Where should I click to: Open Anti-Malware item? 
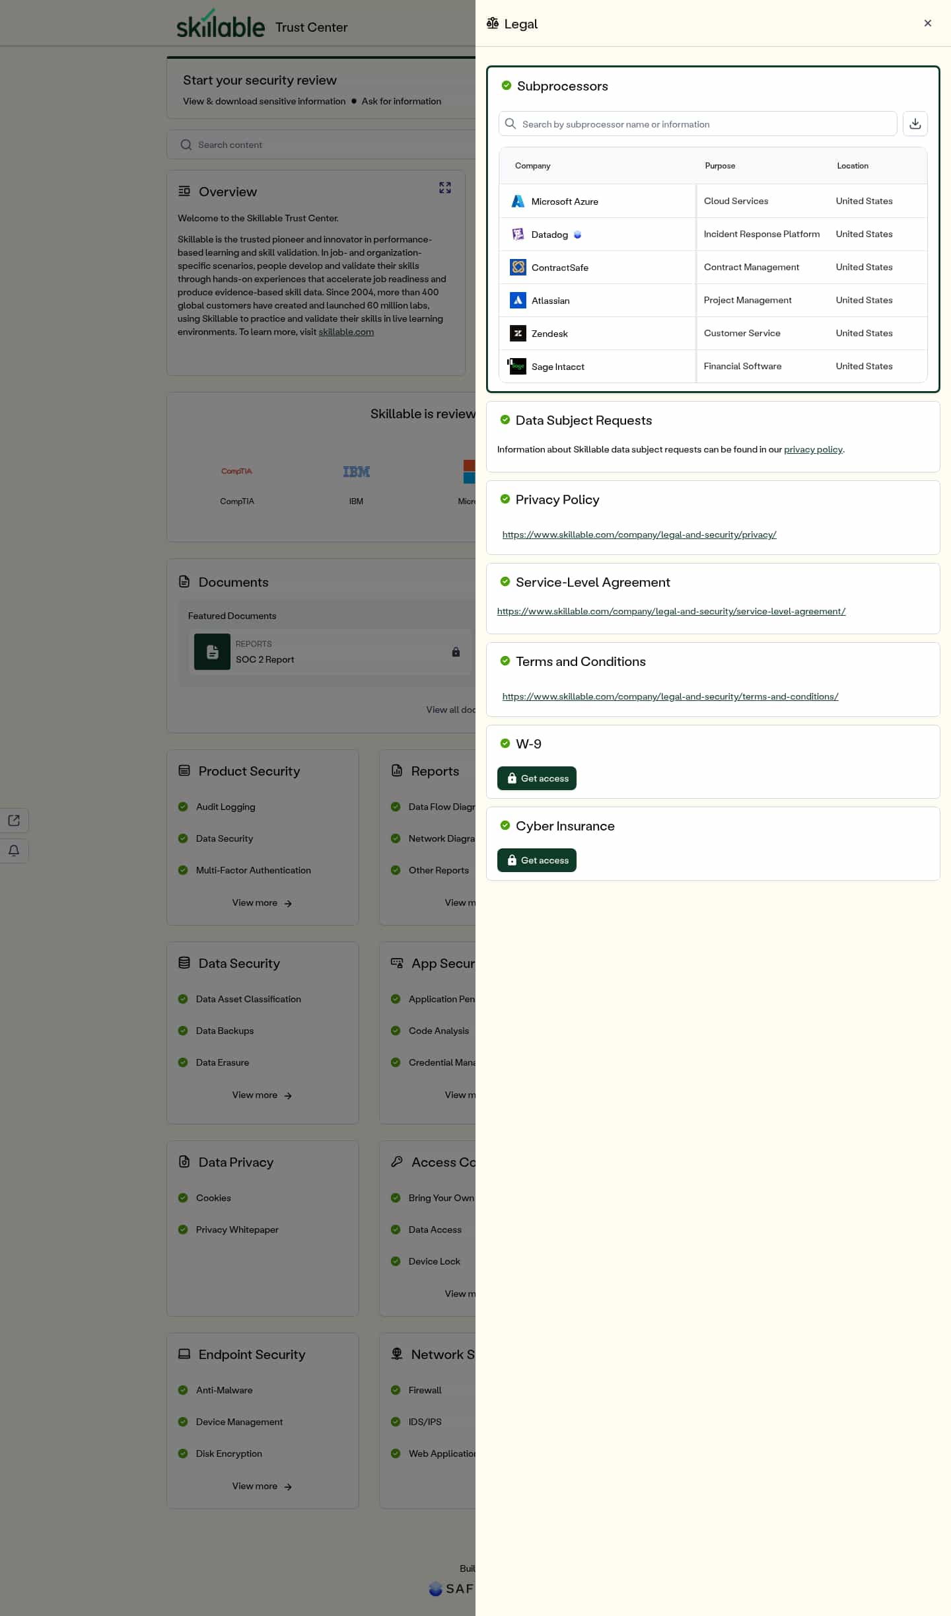pos(224,1390)
